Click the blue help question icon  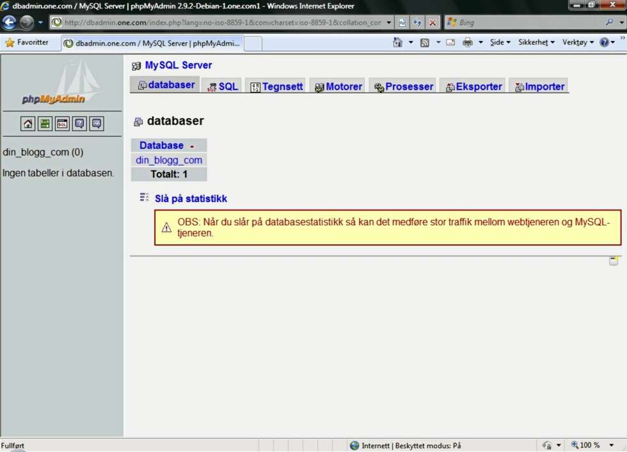click(x=604, y=42)
